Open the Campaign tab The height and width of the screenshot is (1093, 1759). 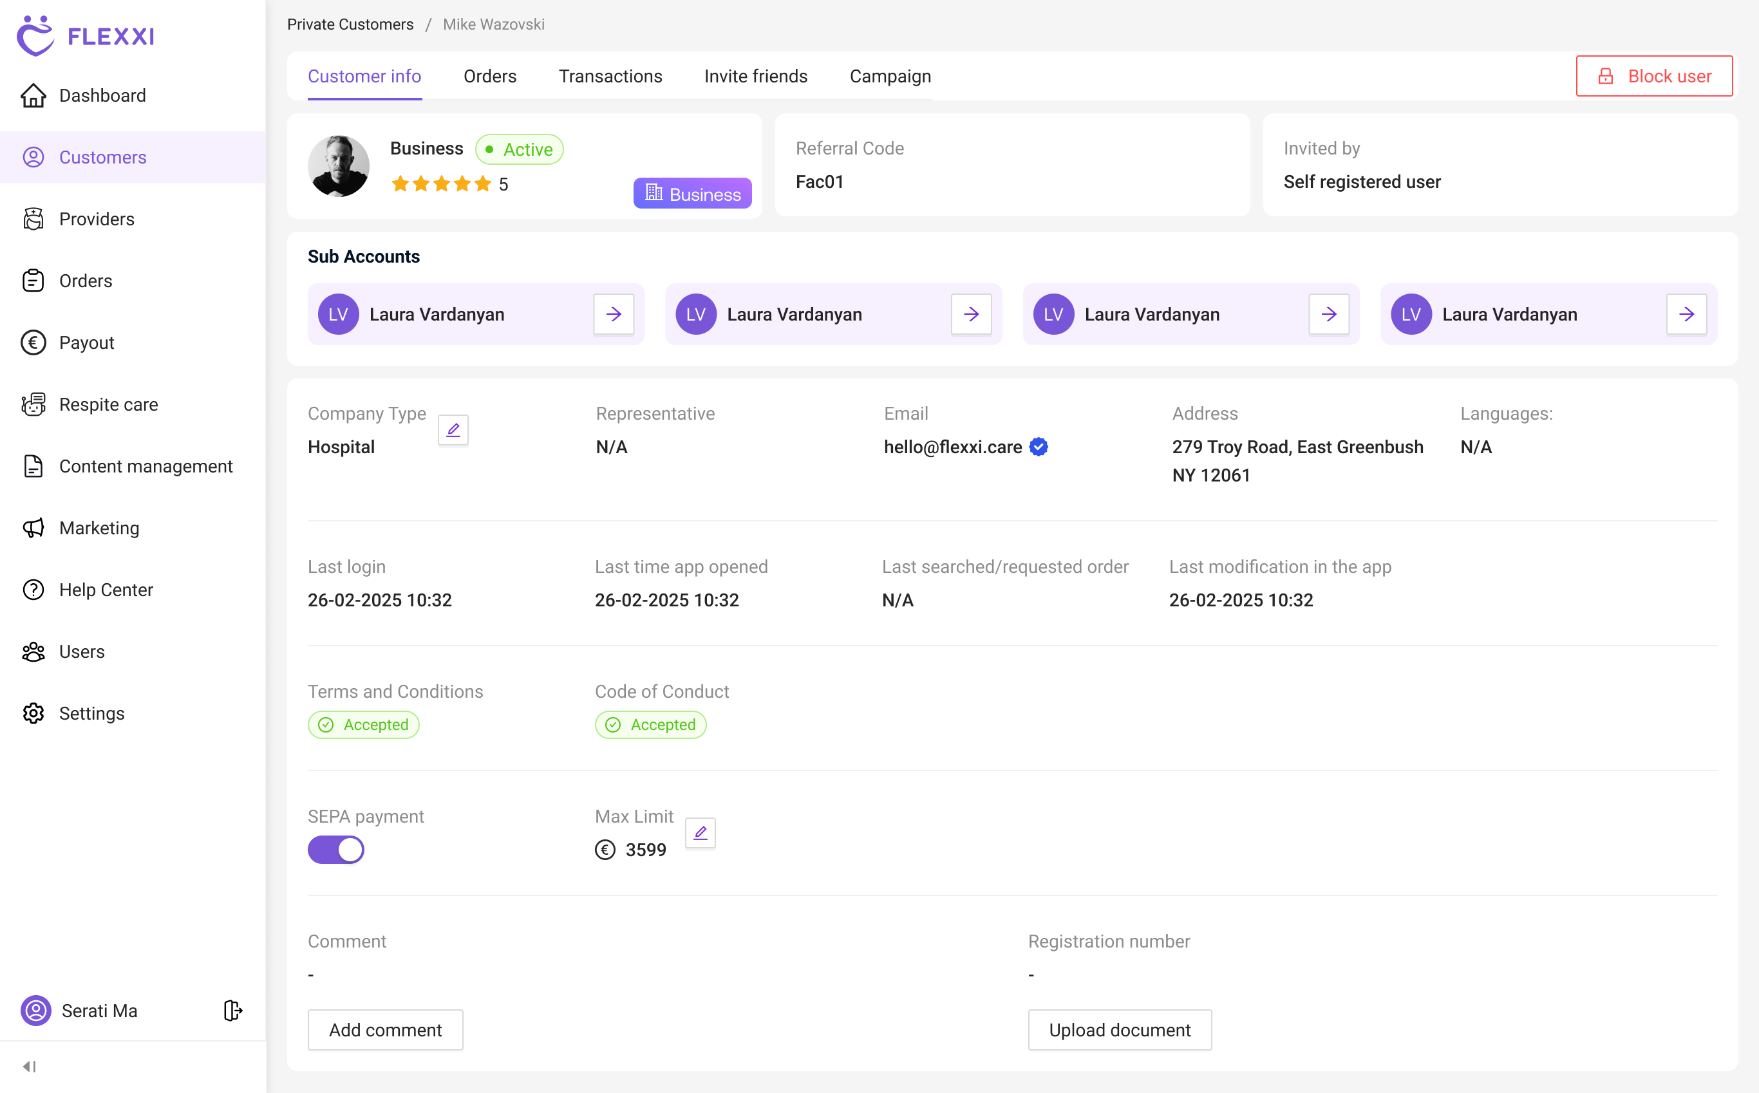point(890,76)
